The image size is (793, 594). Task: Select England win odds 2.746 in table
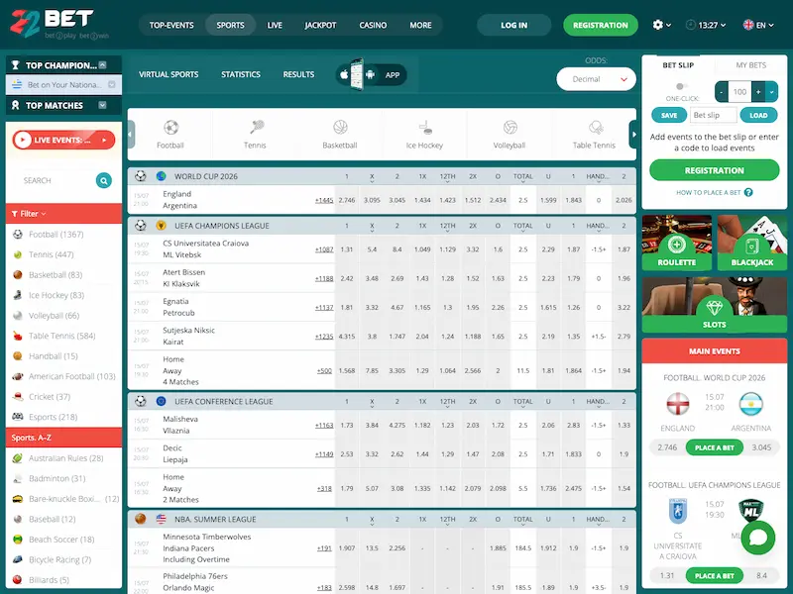pos(347,200)
